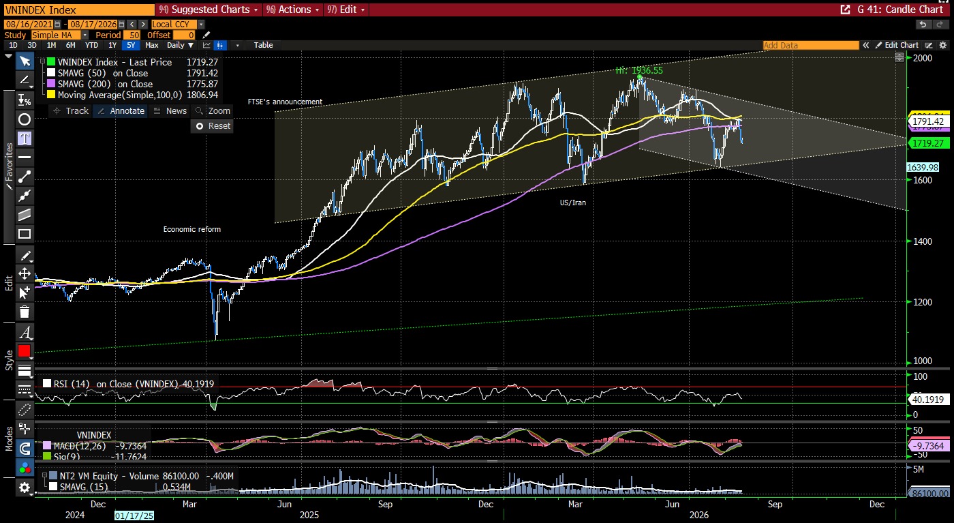Image resolution: width=954 pixels, height=523 pixels.
Task: Undo the last chart change
Action: [923, 25]
